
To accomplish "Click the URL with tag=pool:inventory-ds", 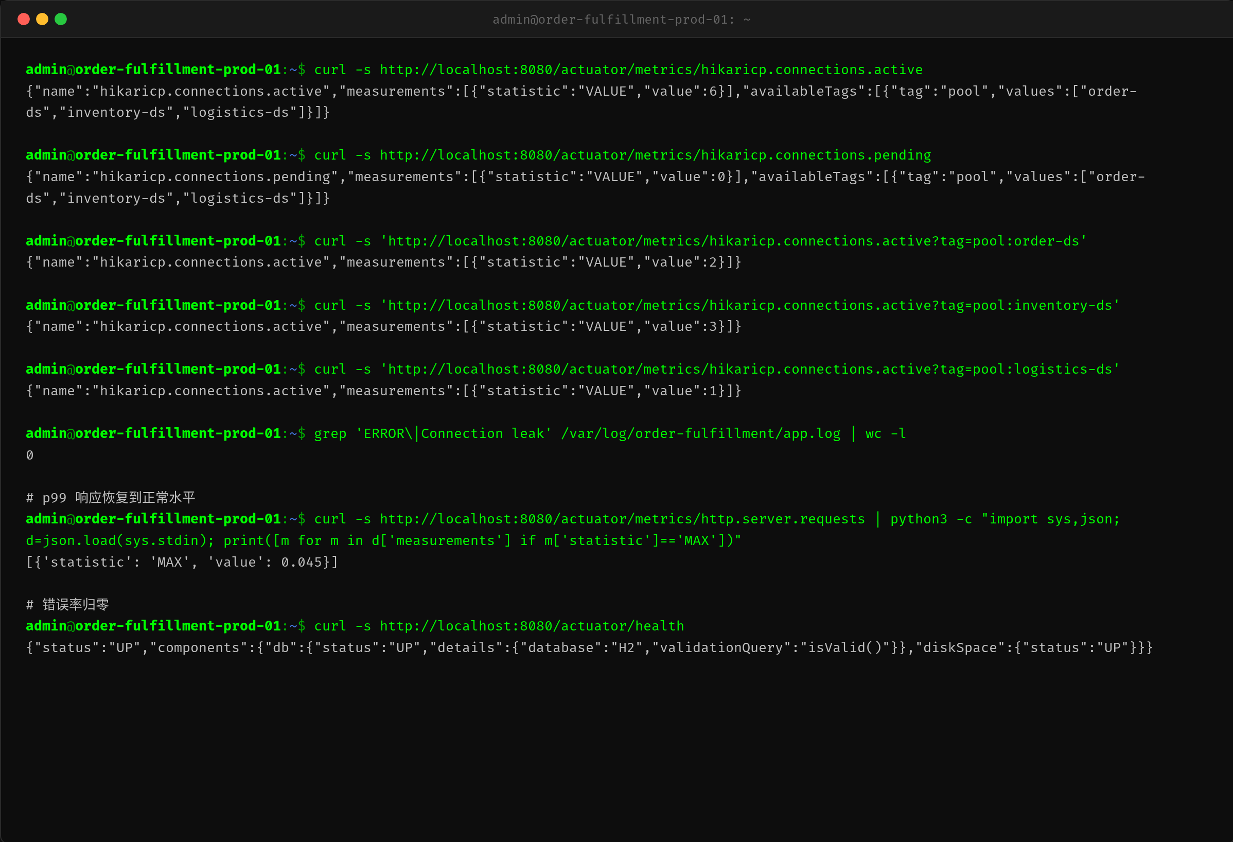I will [750, 306].
